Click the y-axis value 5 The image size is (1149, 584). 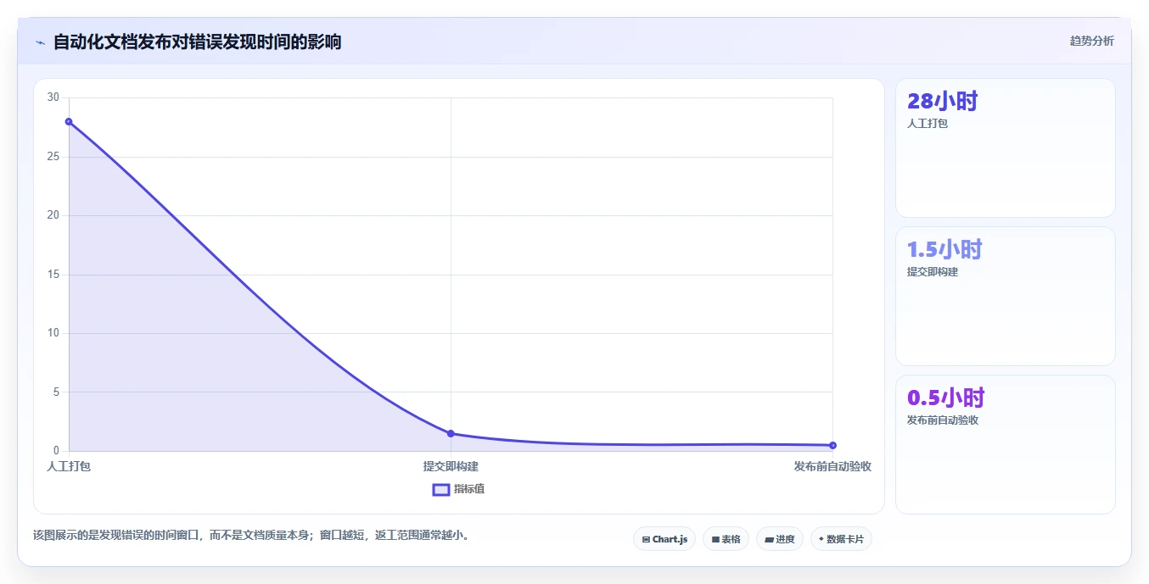coord(56,392)
